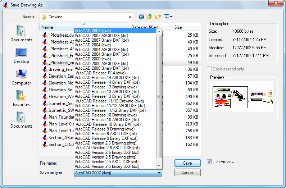Select Section_AB file icon

click(45, 138)
